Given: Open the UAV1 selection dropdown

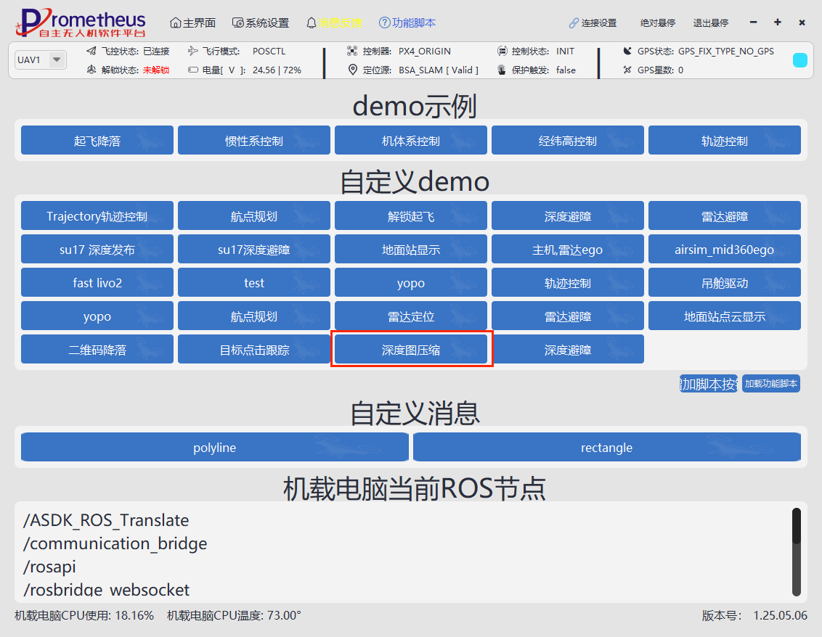Looking at the screenshot, I should tap(57, 59).
